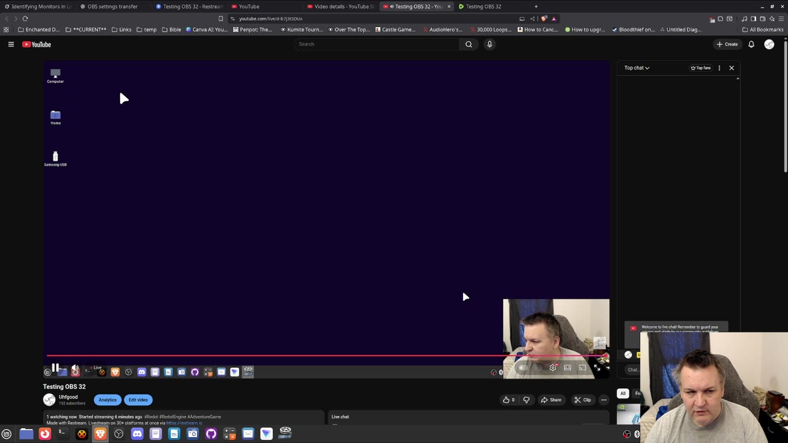Open the calculator from taskbar
788x443 pixels.
(230, 434)
